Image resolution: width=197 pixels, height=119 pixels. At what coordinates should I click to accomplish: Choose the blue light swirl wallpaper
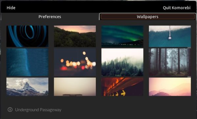tap(27, 36)
